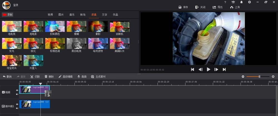
Task: Click the 关闭 close project button
Action: (200, 7)
